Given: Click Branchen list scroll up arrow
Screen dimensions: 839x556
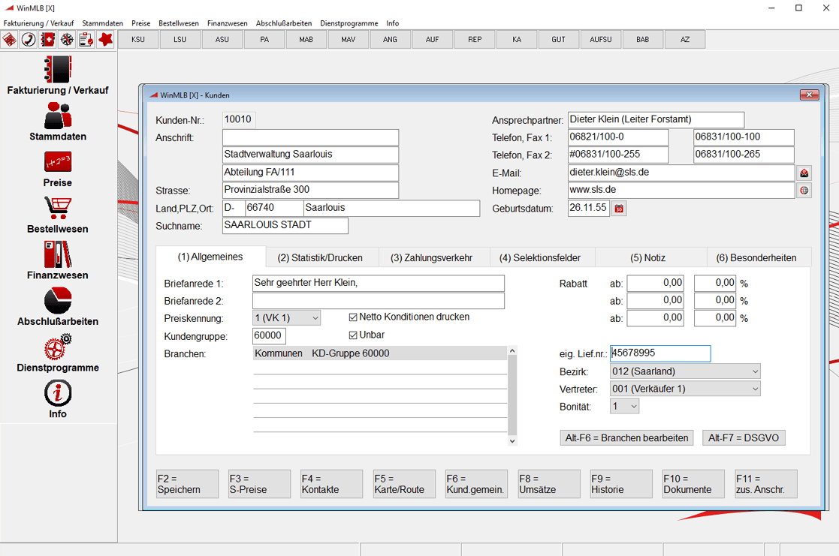Looking at the screenshot, I should (x=512, y=351).
